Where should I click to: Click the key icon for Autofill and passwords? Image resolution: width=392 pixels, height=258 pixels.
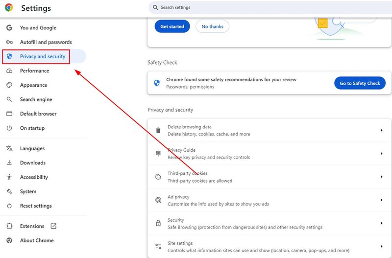pos(9,42)
